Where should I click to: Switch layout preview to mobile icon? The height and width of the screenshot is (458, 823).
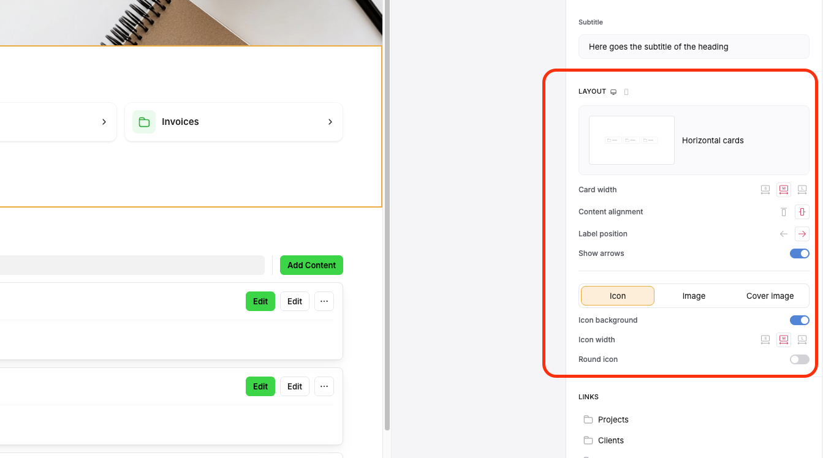pos(626,92)
